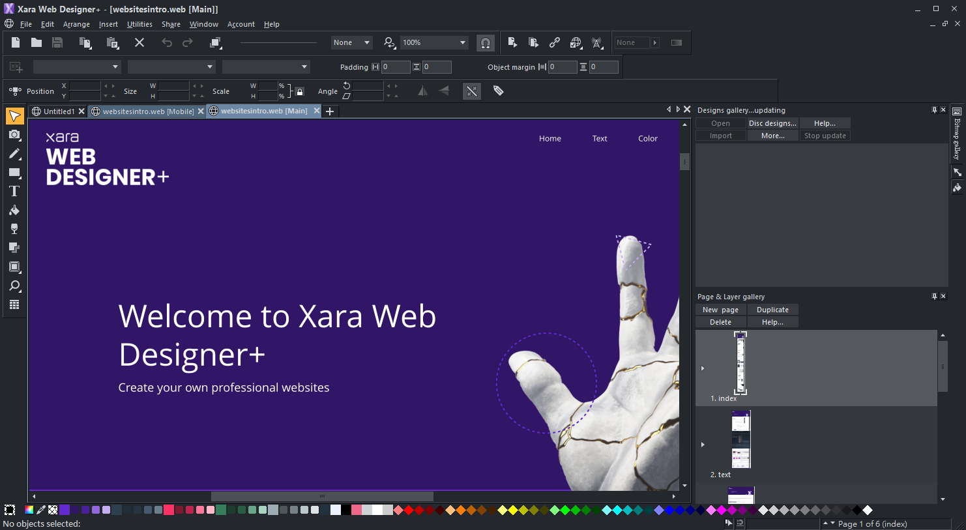Screen dimensions: 966x530
Task: Pick the yellow diamond color swatch
Action: [513, 510]
